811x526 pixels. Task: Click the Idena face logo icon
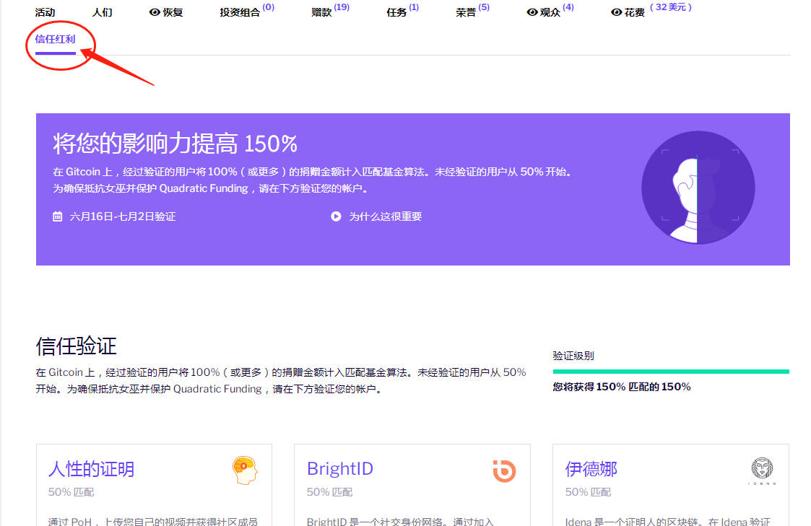[762, 470]
